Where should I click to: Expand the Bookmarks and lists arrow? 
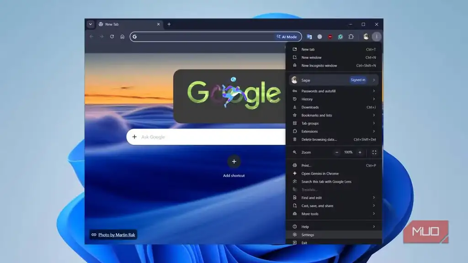[x=374, y=115]
